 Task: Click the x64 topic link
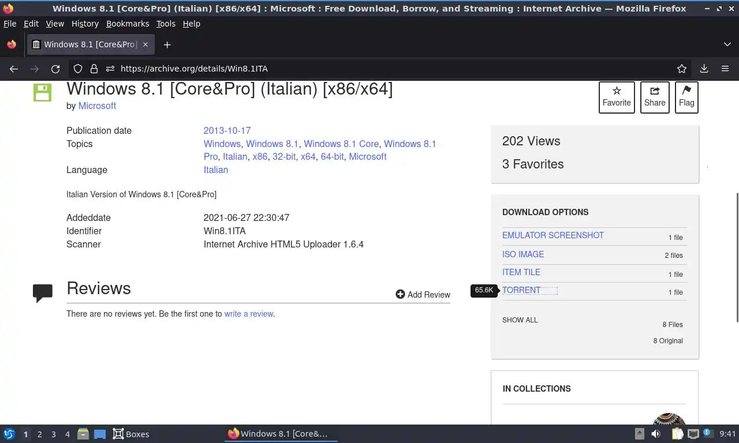click(308, 156)
